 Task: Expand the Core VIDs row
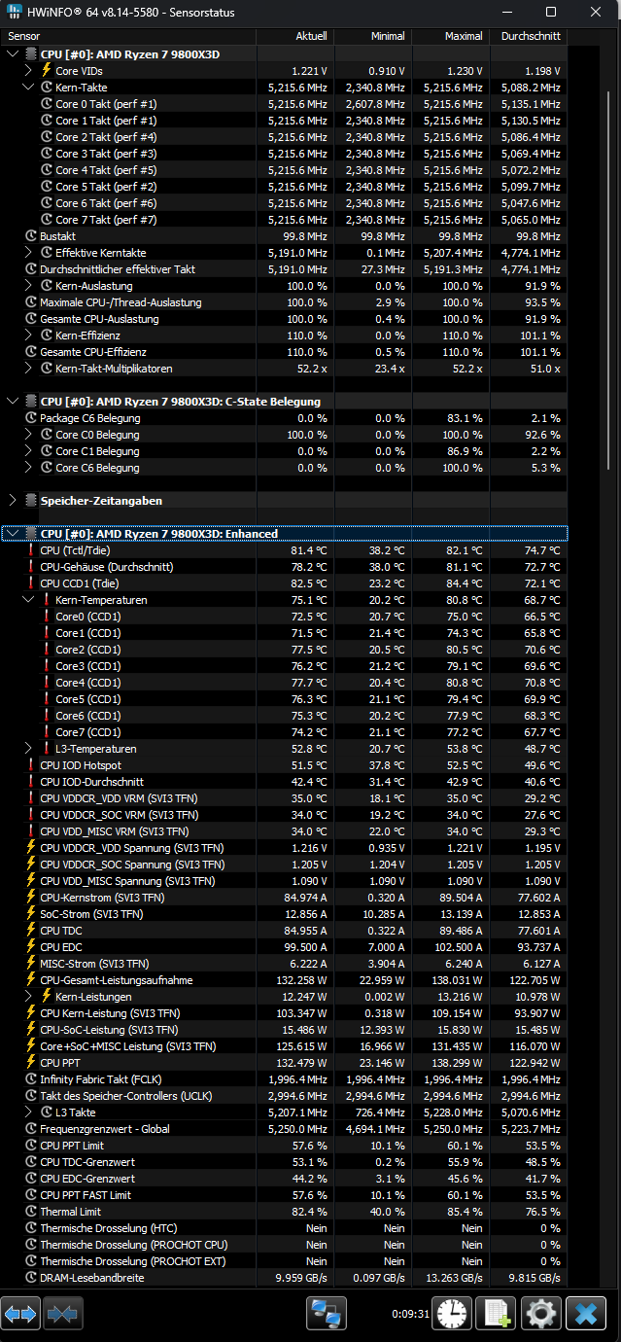(x=28, y=71)
